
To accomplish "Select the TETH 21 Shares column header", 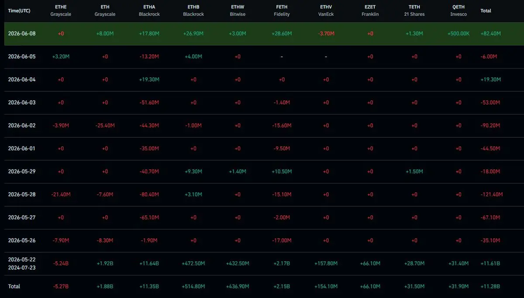I will [x=414, y=10].
